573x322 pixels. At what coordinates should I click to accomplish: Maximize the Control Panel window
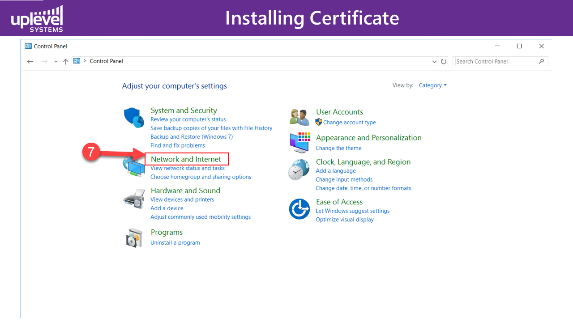tap(519, 46)
